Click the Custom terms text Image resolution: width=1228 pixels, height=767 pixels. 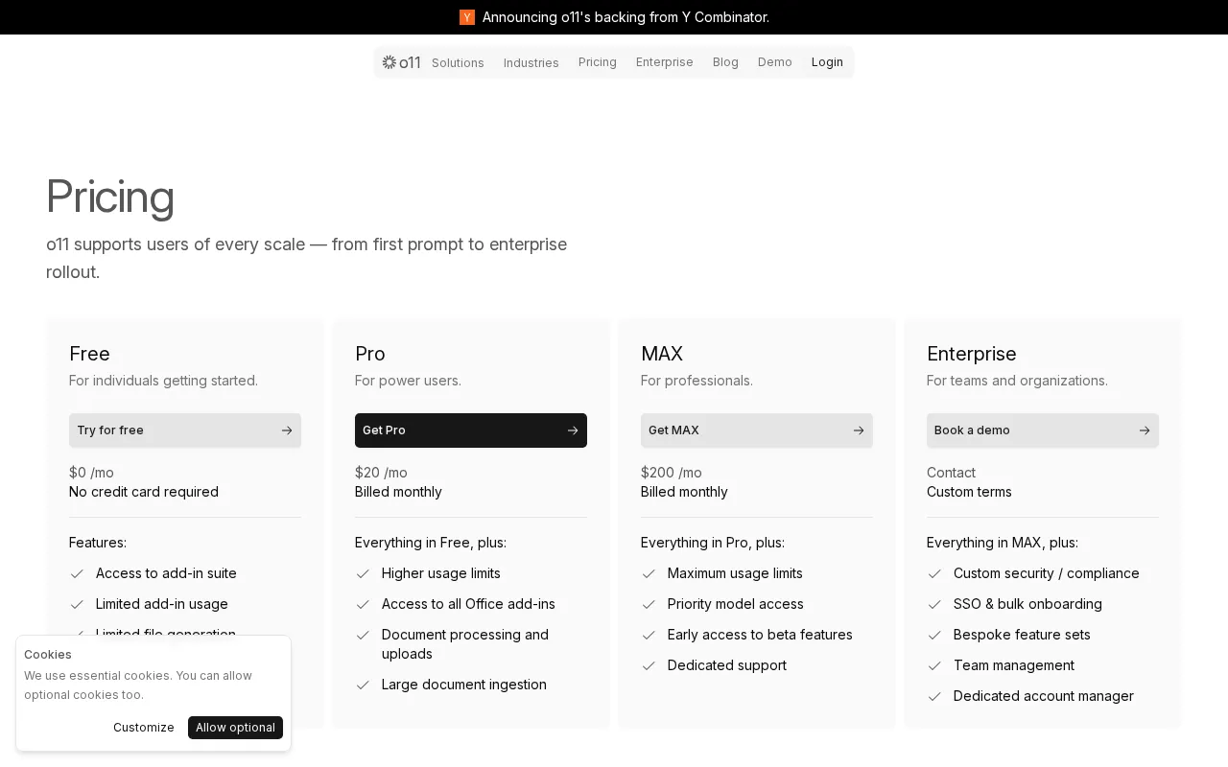pos(969,492)
